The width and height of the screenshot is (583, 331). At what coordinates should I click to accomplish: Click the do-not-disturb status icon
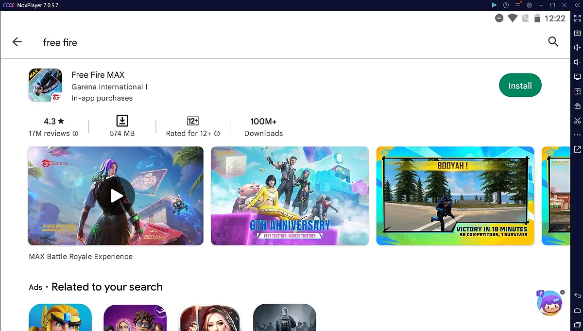point(499,18)
